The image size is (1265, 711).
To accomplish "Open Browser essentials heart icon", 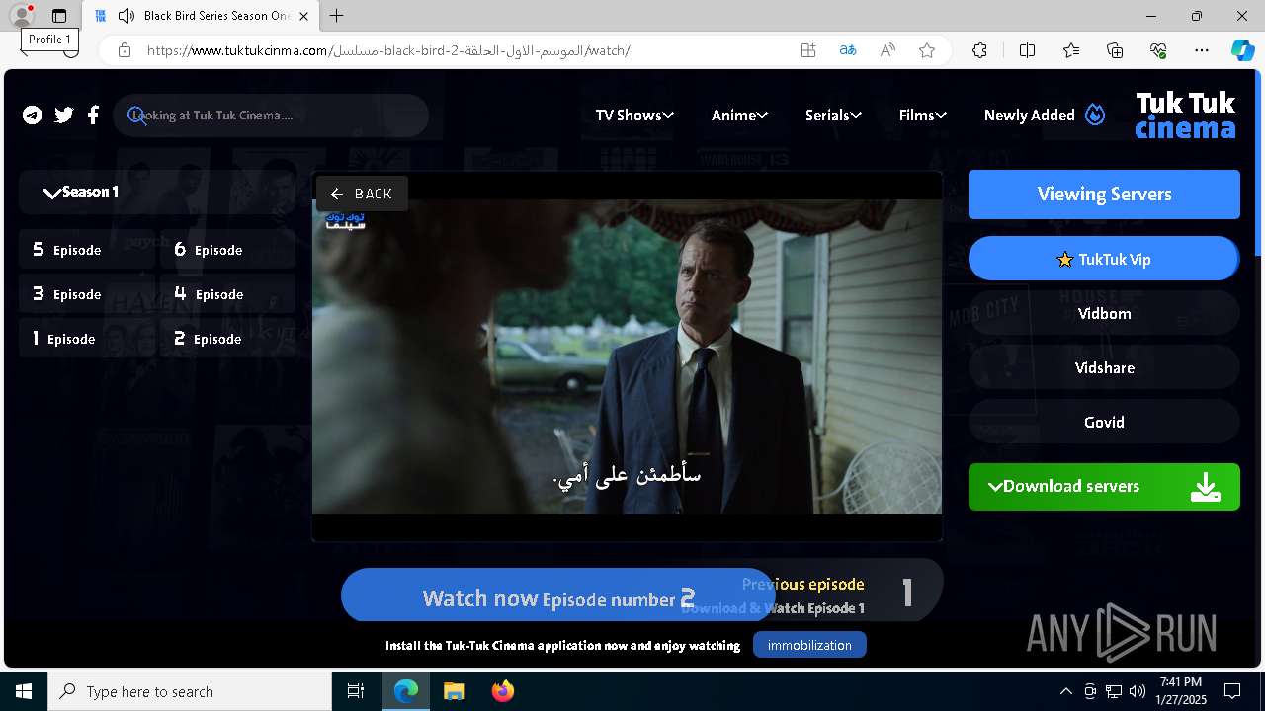I will pyautogui.click(x=1158, y=50).
